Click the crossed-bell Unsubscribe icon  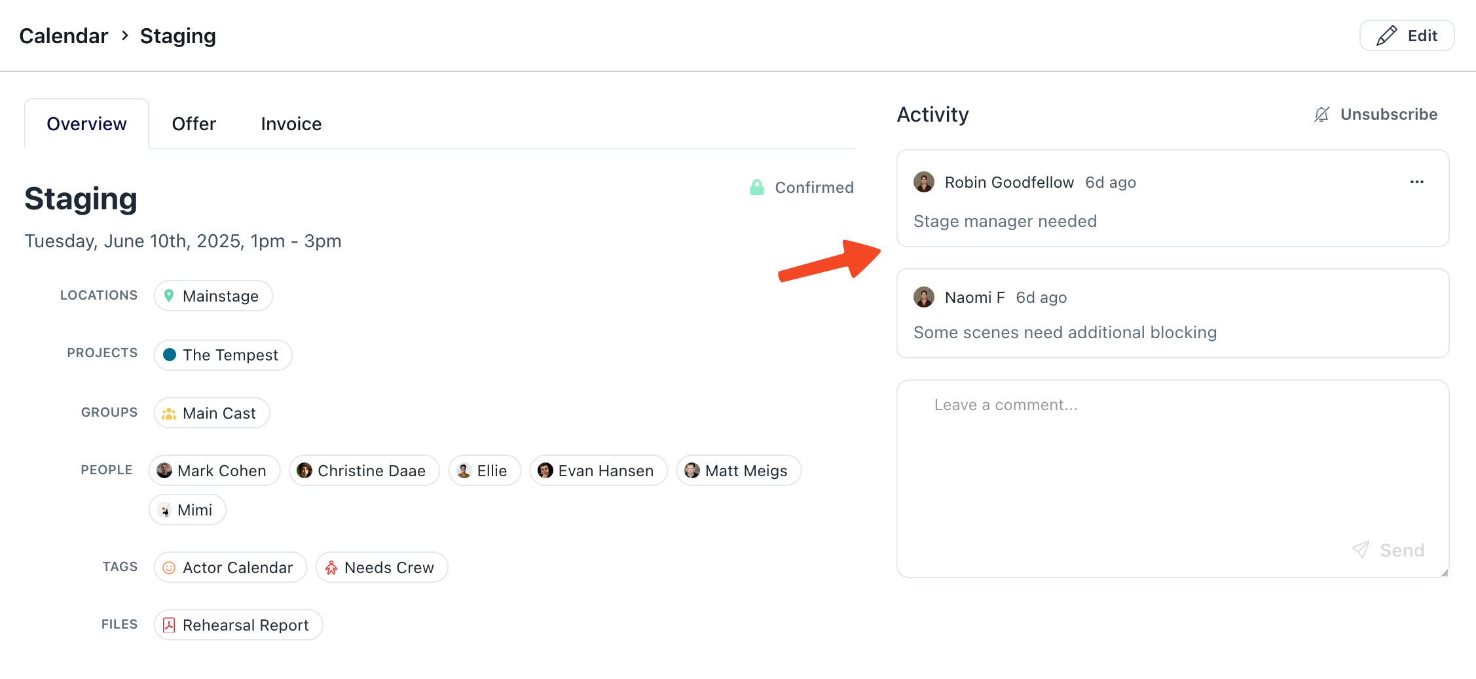click(1322, 114)
